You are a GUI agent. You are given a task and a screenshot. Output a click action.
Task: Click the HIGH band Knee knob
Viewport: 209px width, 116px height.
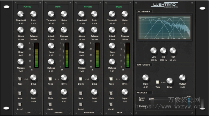tap(112, 46)
